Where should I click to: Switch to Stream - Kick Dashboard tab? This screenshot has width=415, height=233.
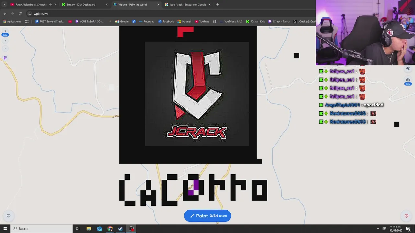pyautogui.click(x=81, y=5)
